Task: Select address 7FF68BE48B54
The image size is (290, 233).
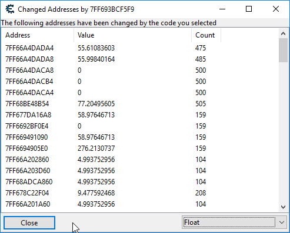Action: (x=27, y=104)
